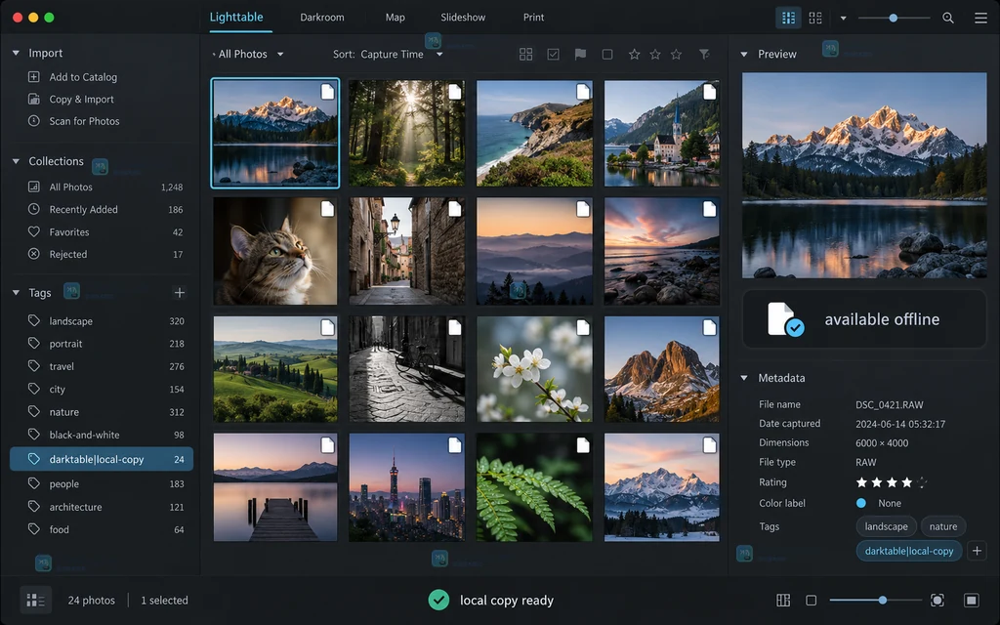Click the filter funnel icon in toolbar
Screen dimensions: 1000x625
click(x=704, y=55)
